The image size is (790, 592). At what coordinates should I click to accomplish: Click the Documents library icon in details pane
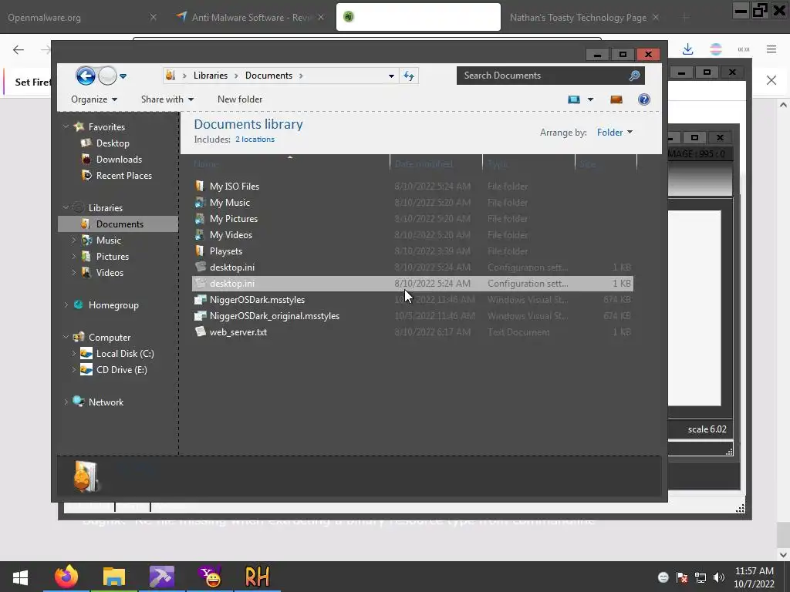(86, 476)
